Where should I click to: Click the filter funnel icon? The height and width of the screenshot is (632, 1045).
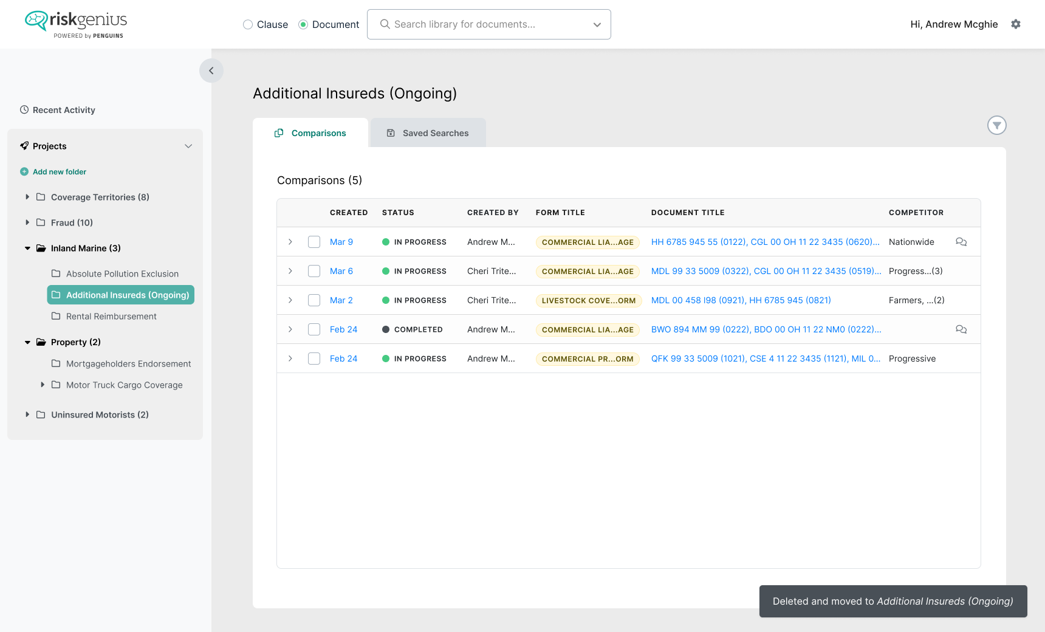point(997,125)
